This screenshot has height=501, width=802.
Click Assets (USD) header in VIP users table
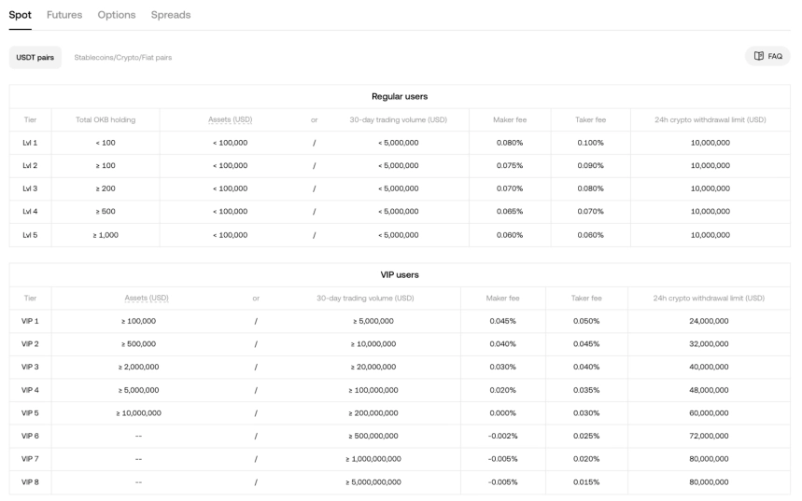coord(147,299)
